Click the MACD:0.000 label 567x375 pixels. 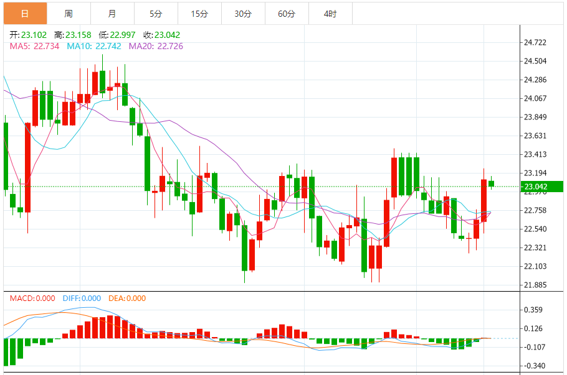pos(32,299)
